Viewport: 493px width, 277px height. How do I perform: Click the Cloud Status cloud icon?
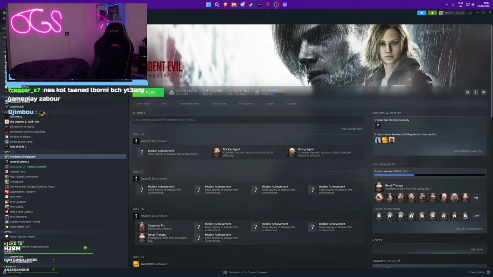point(171,92)
